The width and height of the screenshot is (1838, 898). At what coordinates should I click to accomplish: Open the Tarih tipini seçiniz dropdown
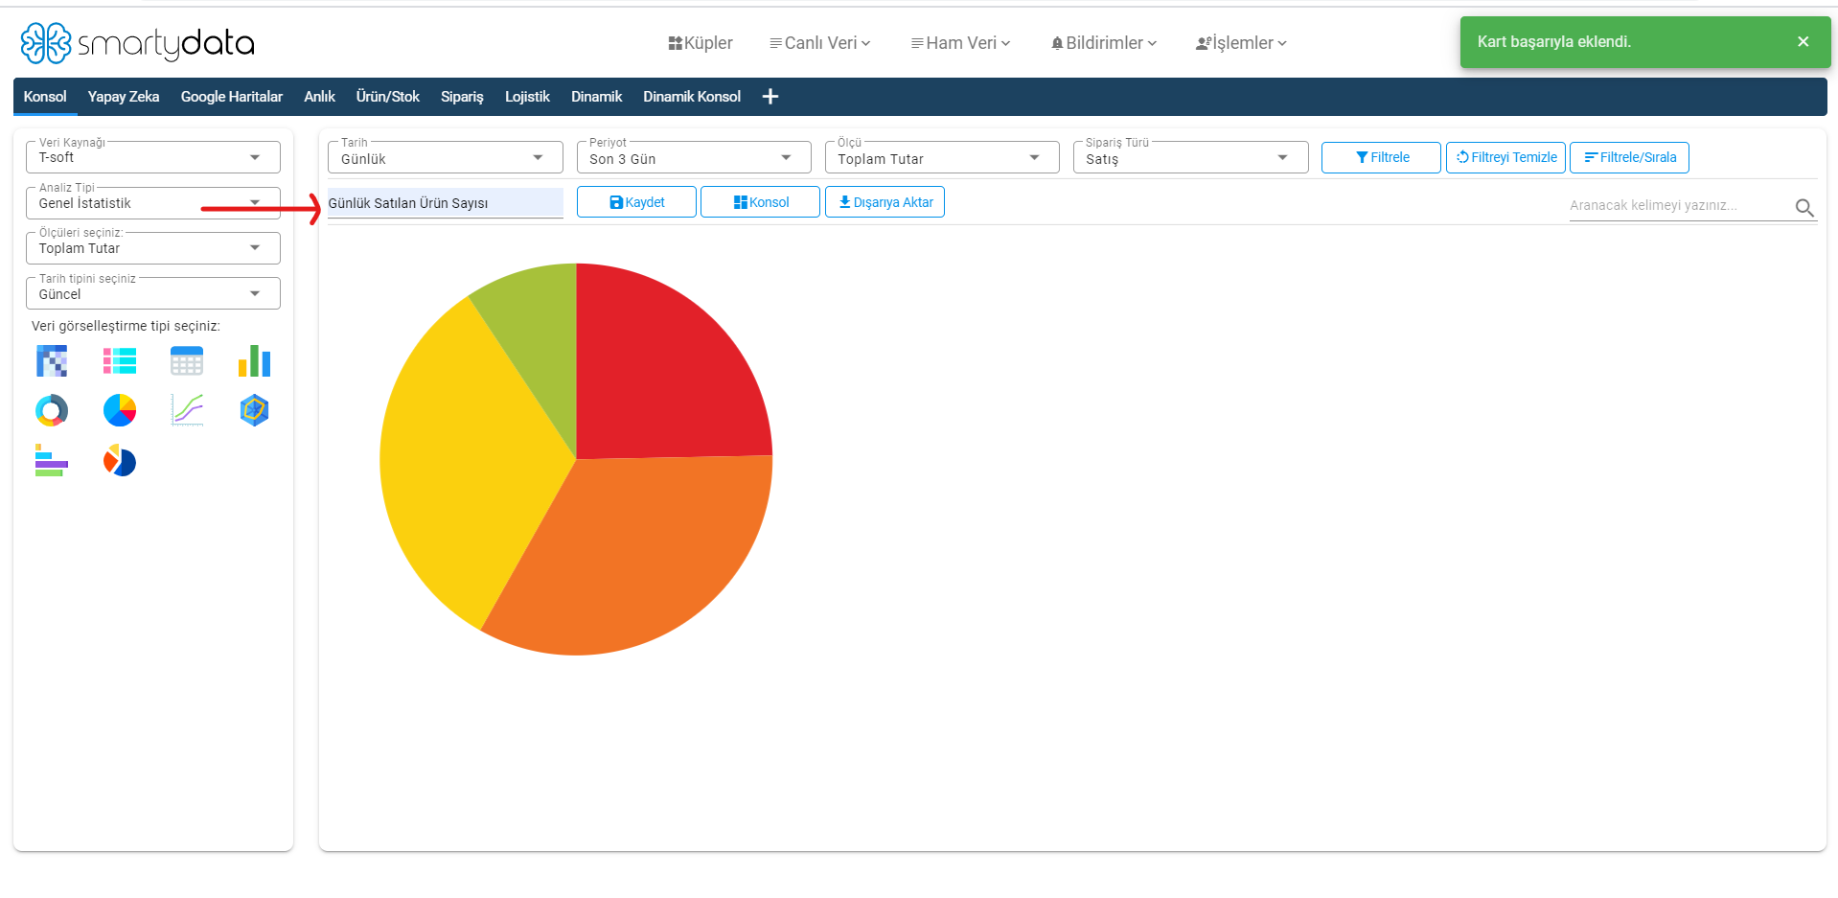[153, 293]
